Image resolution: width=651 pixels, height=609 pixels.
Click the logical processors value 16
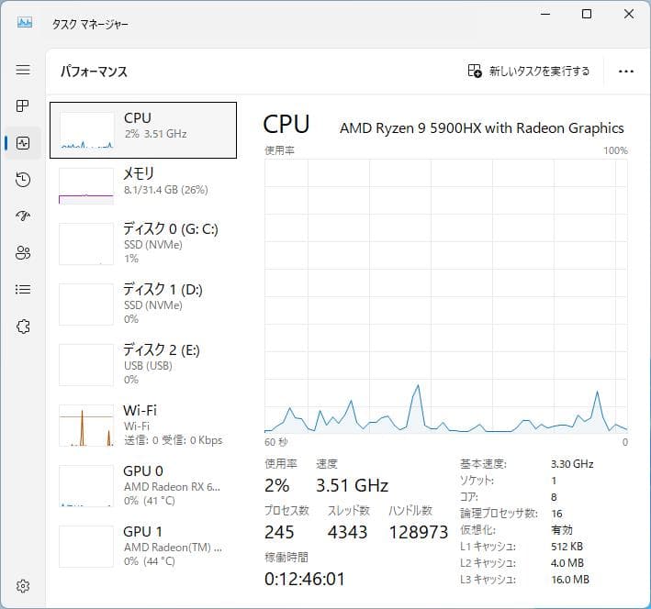(x=556, y=514)
